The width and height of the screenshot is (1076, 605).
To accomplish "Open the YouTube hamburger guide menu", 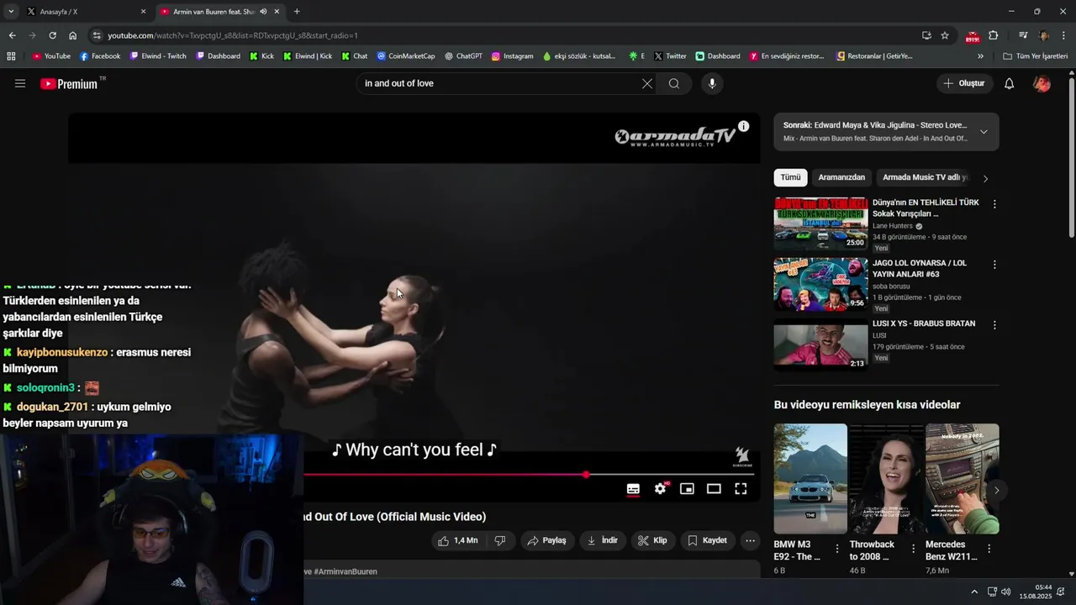I will [20, 83].
